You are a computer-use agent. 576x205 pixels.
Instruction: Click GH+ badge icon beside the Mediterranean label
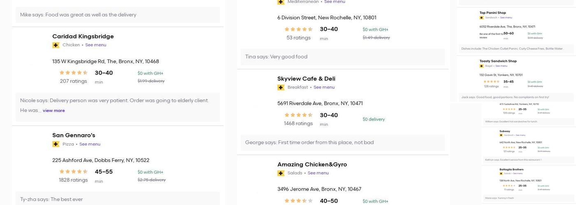click(281, 2)
